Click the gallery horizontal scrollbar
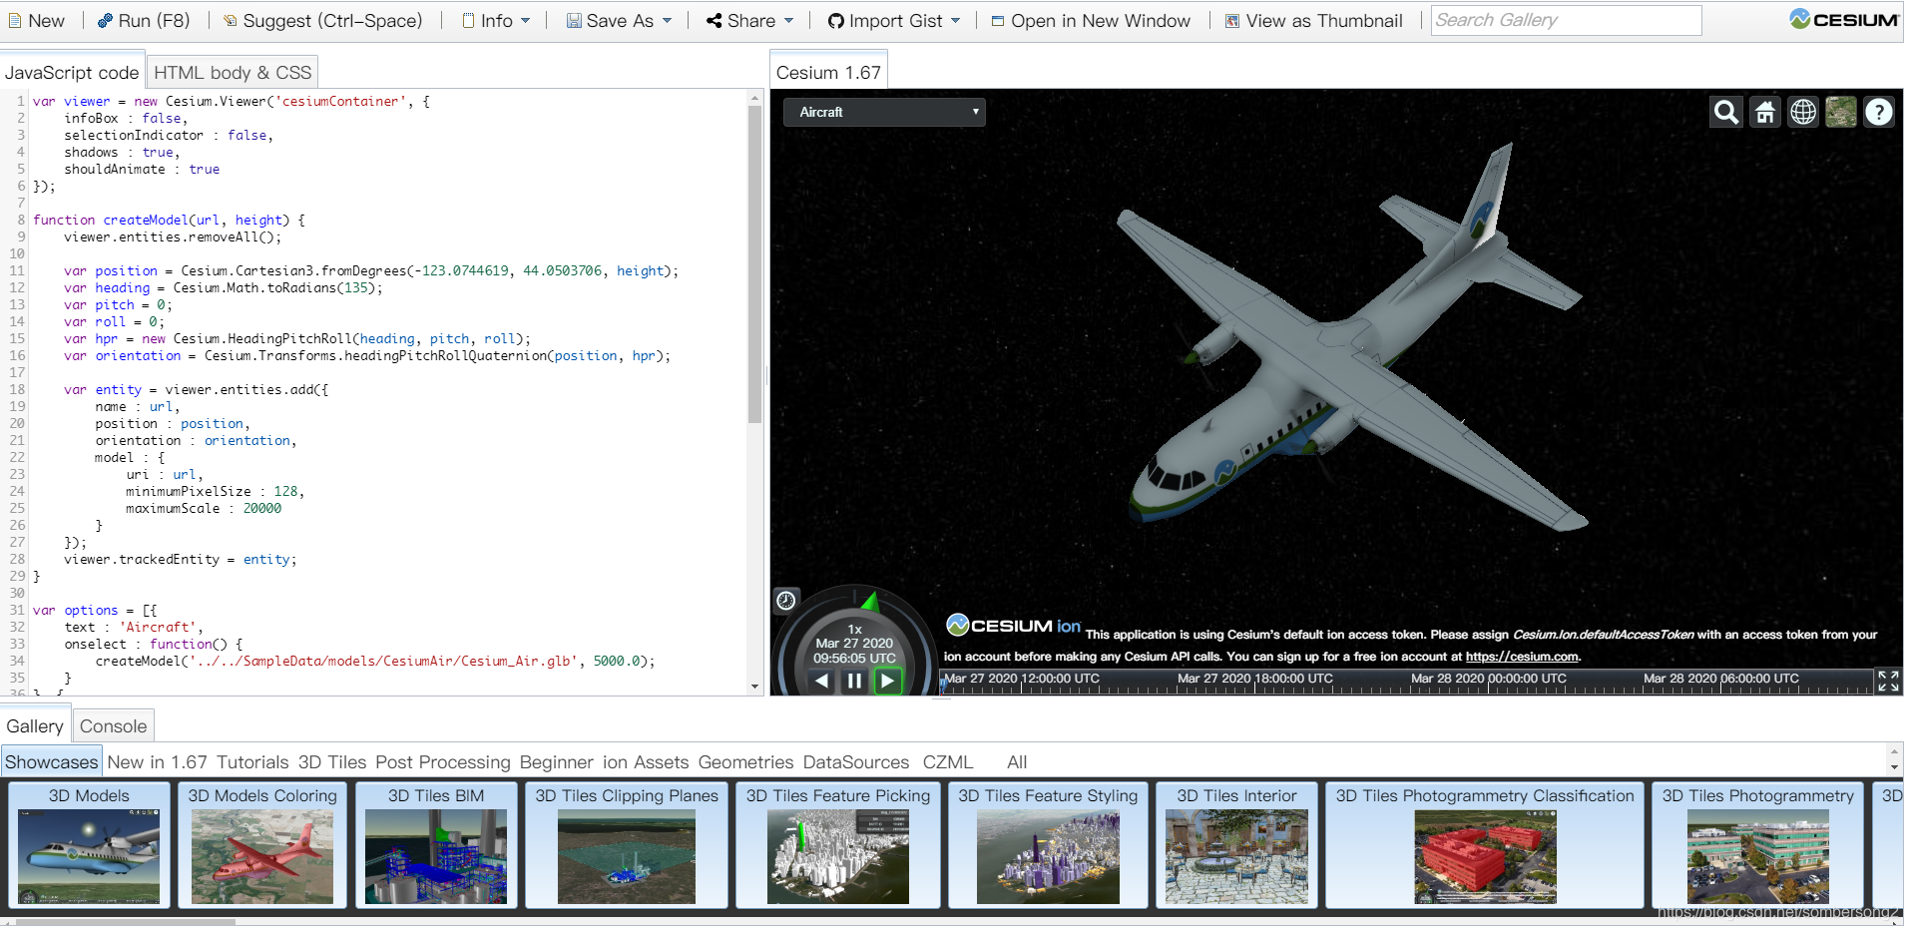This screenshot has height=931, width=1909. pos(125,922)
